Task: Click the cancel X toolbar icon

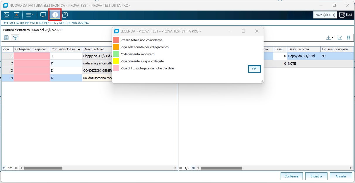Action: (16, 15)
